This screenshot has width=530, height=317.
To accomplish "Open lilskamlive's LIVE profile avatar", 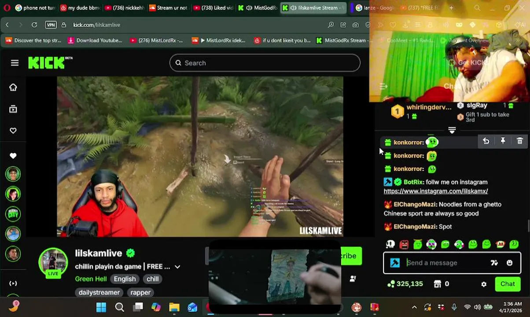I will [53, 262].
